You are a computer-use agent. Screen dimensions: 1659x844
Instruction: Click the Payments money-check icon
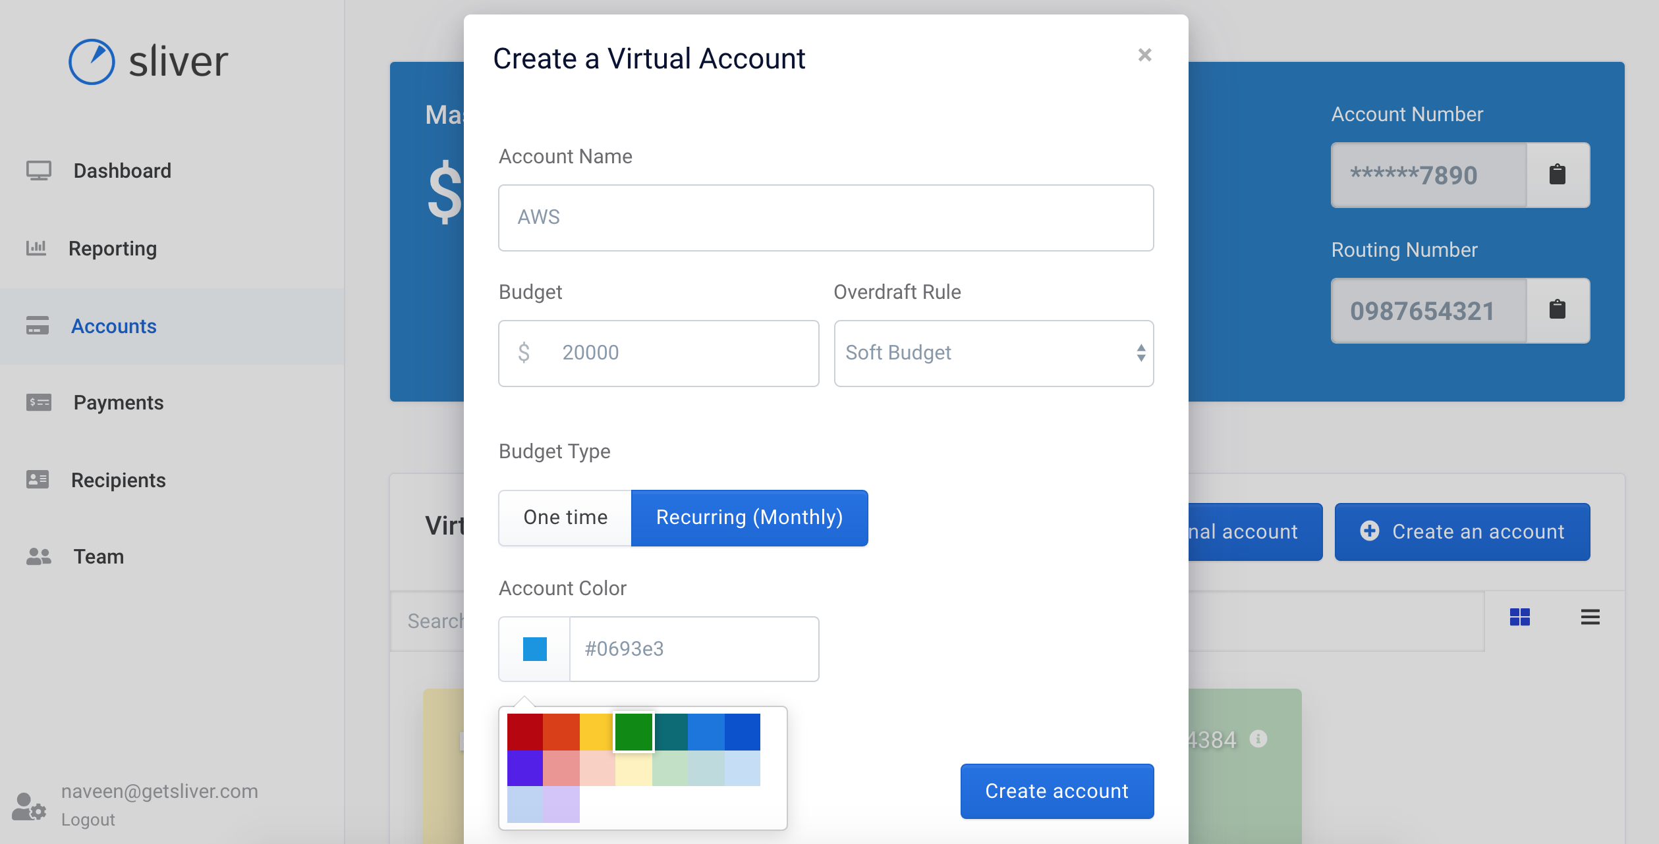pos(38,402)
